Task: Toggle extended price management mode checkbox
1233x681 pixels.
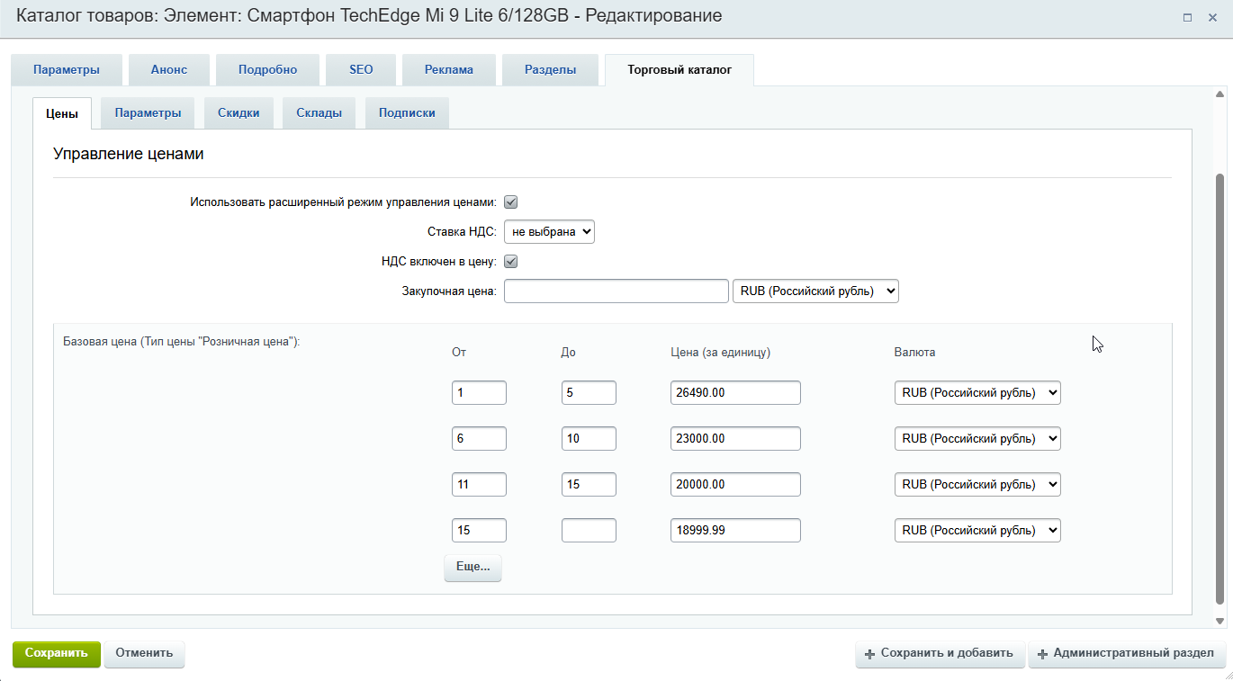Action: click(x=510, y=202)
